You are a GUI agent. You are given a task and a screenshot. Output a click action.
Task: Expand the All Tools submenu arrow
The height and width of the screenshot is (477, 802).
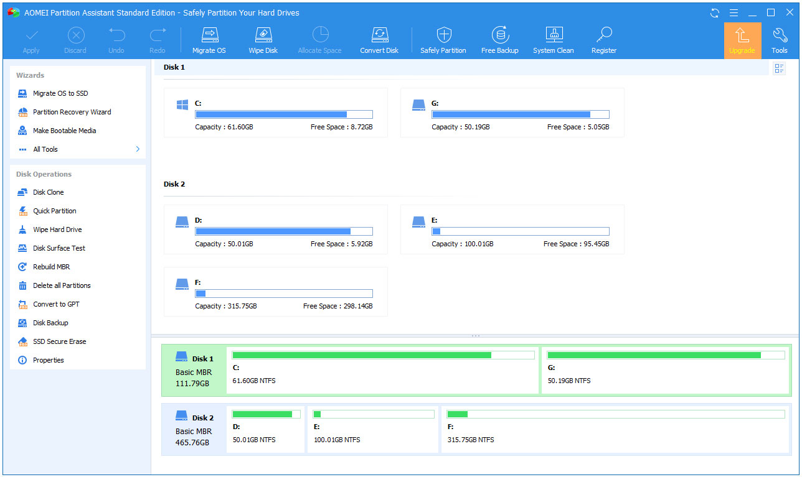[x=138, y=149]
